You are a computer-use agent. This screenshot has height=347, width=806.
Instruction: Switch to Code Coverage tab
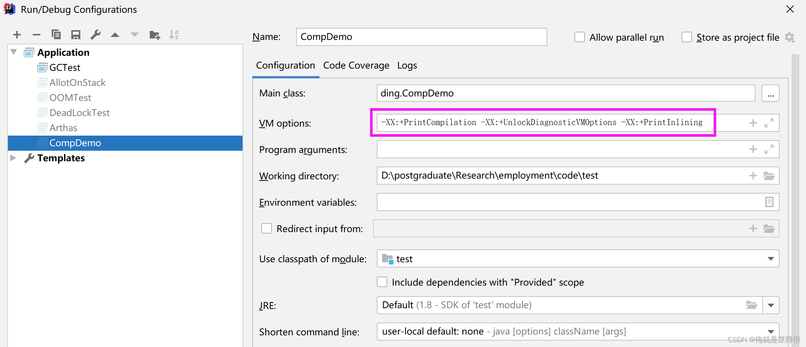(x=356, y=66)
